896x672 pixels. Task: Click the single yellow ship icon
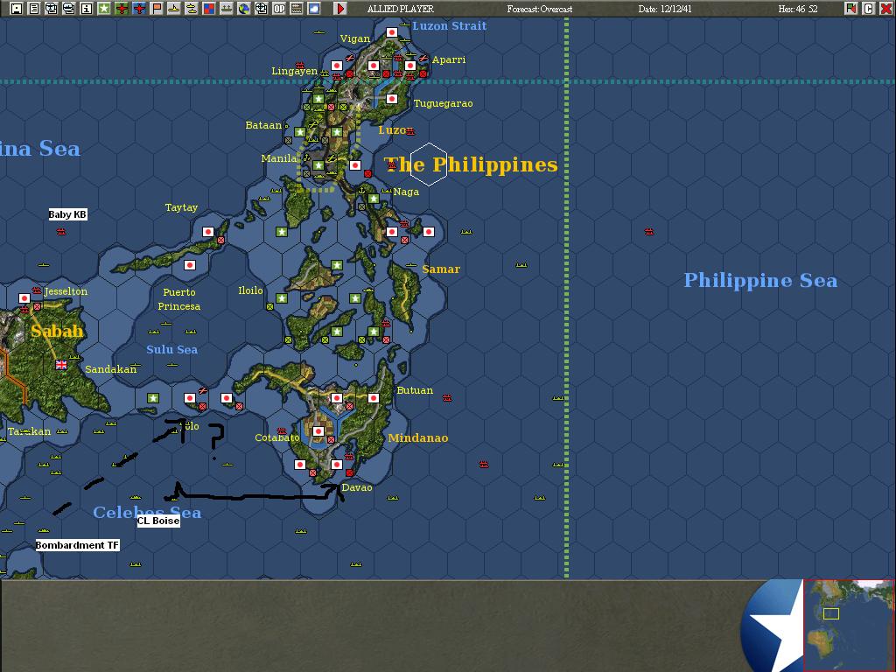click(174, 9)
